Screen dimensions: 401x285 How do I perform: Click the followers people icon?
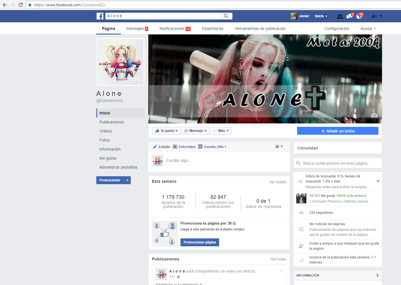click(301, 213)
